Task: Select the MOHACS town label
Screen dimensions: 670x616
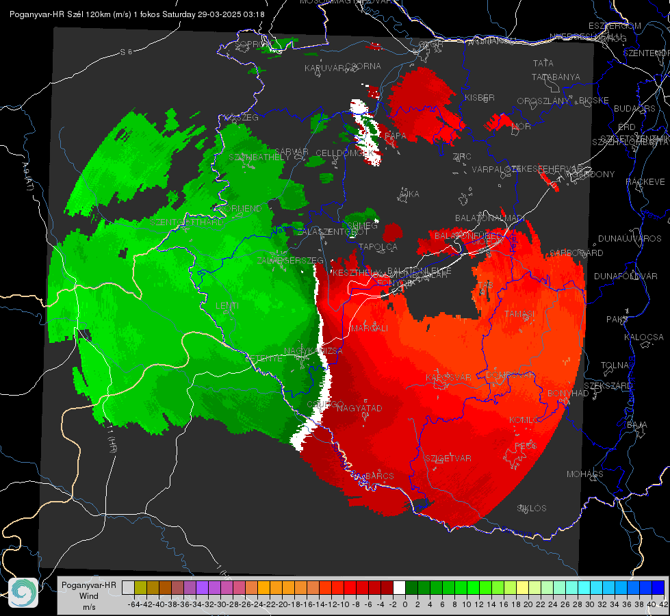Action: click(x=584, y=474)
